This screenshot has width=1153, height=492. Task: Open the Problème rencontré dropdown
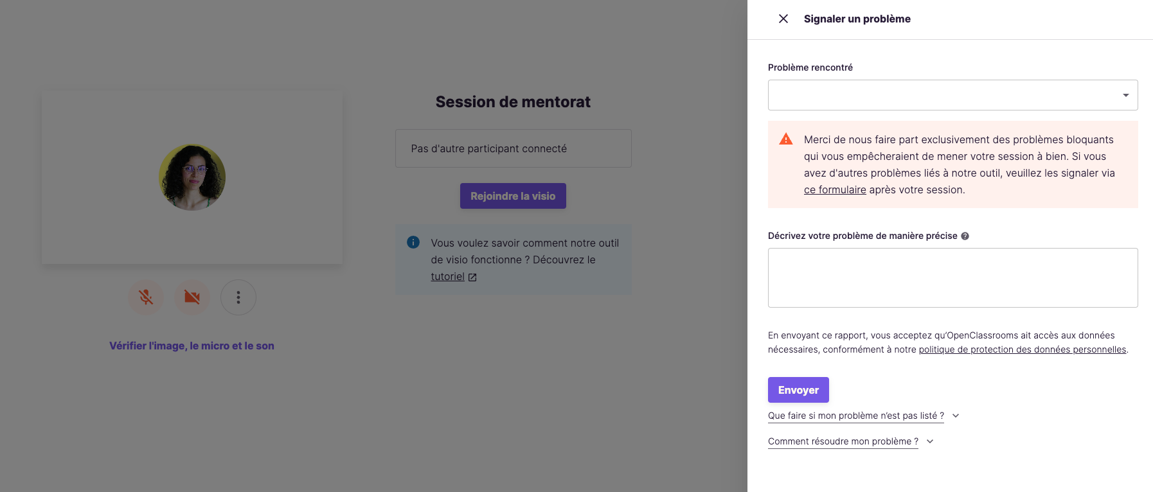952,95
